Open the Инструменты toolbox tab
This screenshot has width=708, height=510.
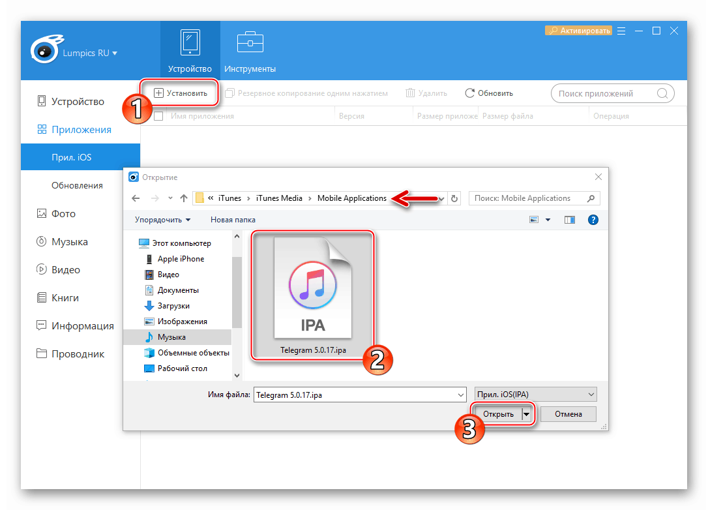pyautogui.click(x=250, y=51)
